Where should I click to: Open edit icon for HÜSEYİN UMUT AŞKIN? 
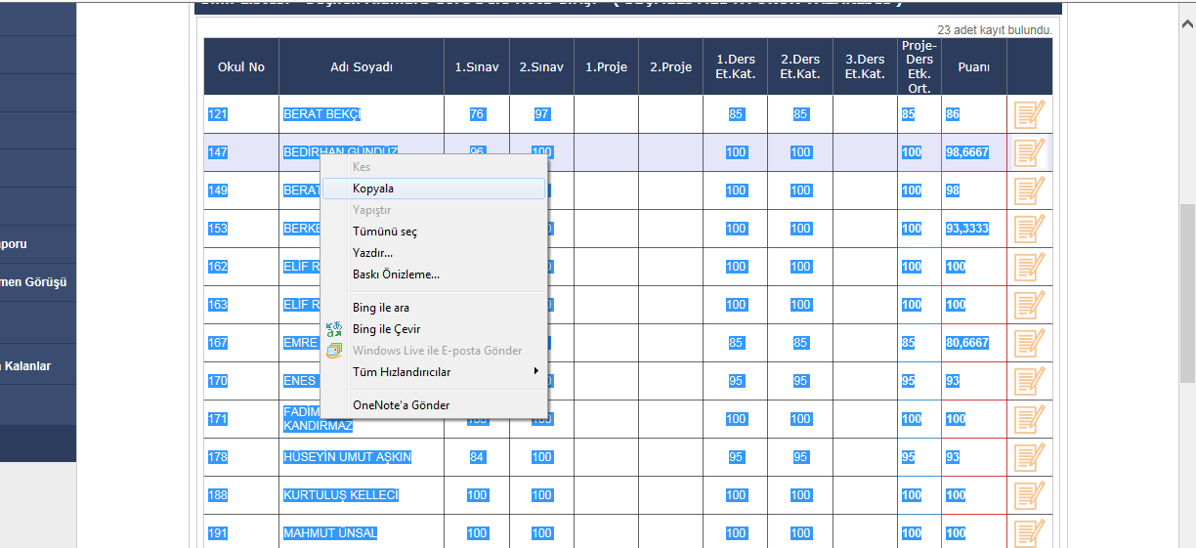point(1029,457)
